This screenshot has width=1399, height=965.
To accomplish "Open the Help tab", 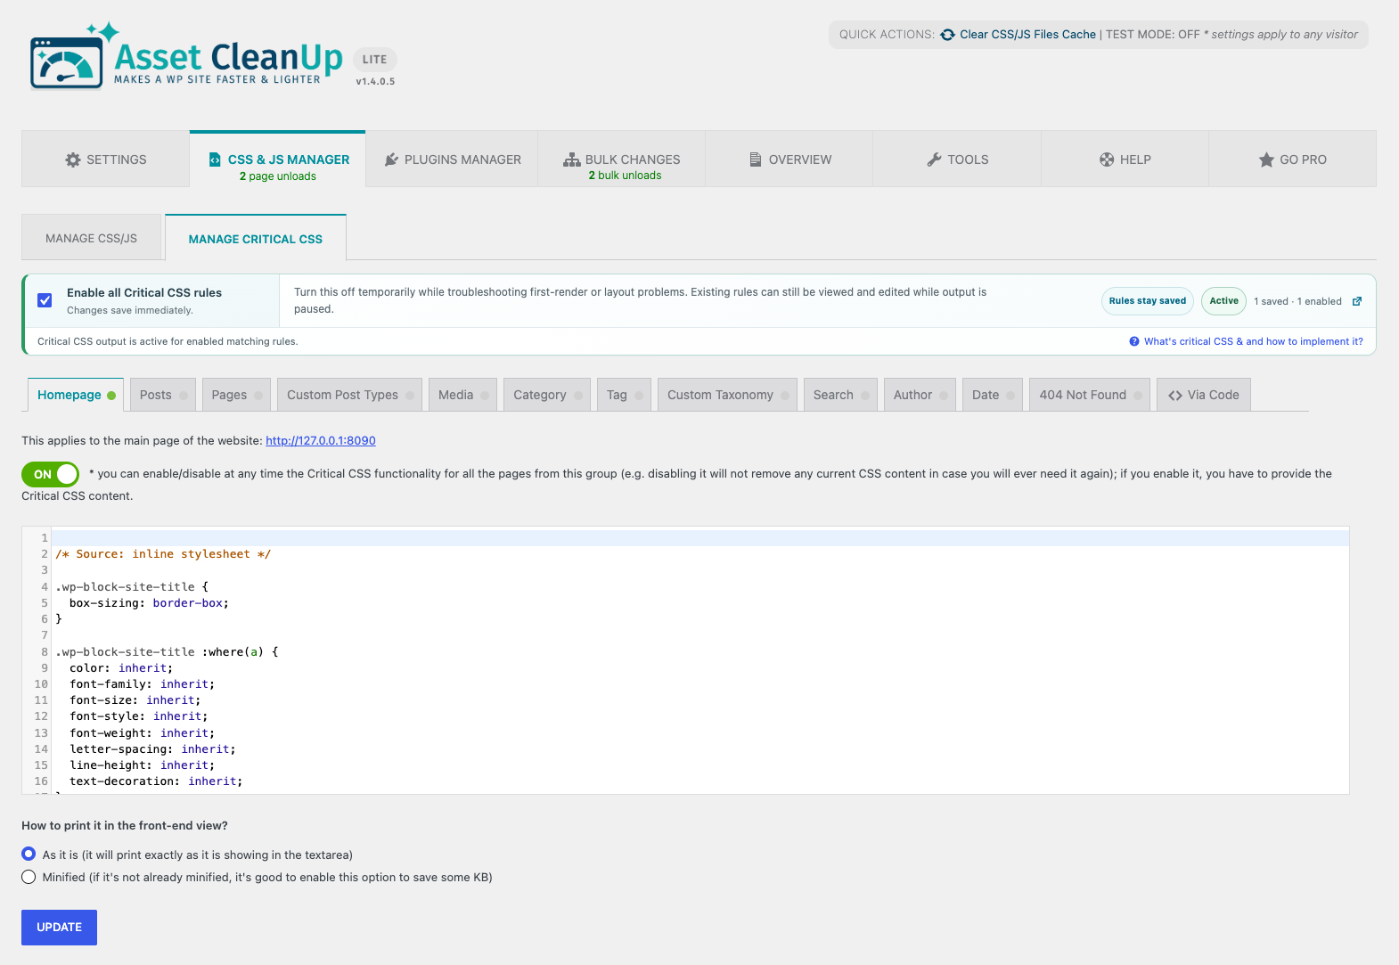I will point(1125,159).
